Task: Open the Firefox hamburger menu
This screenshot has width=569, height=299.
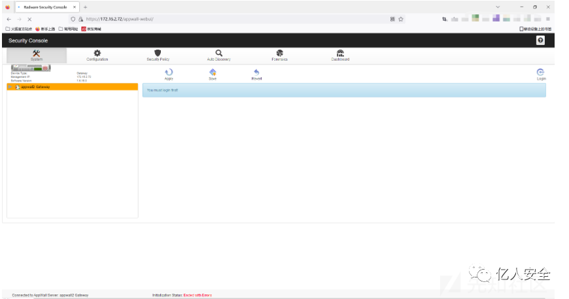Action: click(548, 19)
